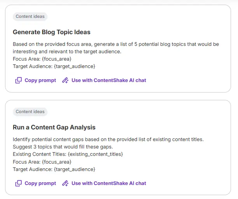Copy prompt for Run a Content Gap Analysis
238x199 pixels.
coord(40,183)
